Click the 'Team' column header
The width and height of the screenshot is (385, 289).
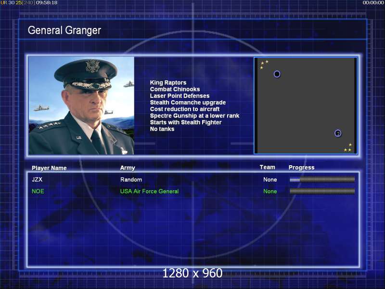[x=268, y=167]
